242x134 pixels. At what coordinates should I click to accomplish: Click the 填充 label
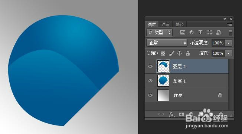[205, 53]
